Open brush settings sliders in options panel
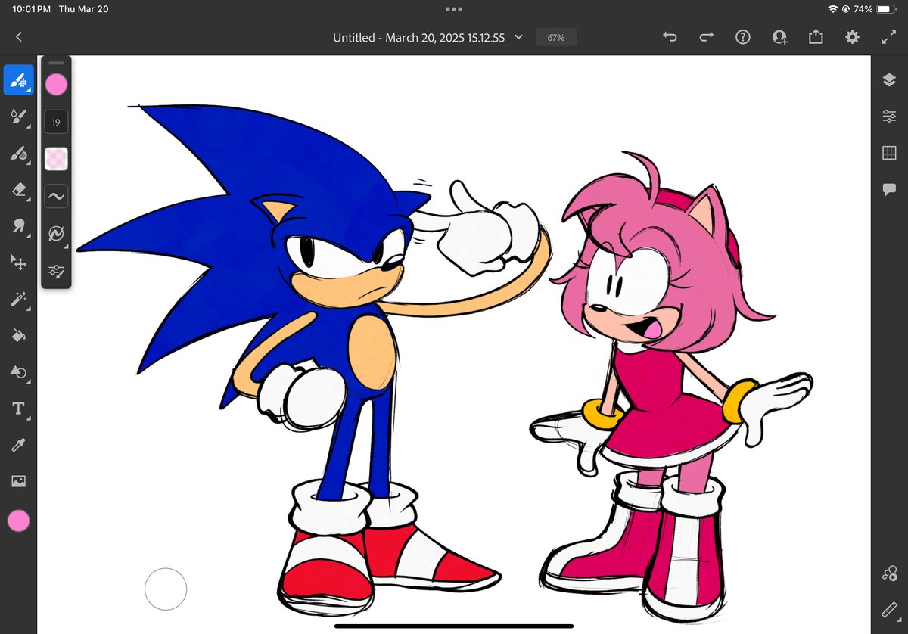 point(56,270)
